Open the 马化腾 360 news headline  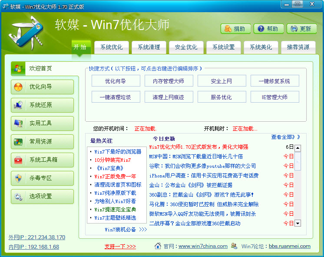[x=204, y=204]
